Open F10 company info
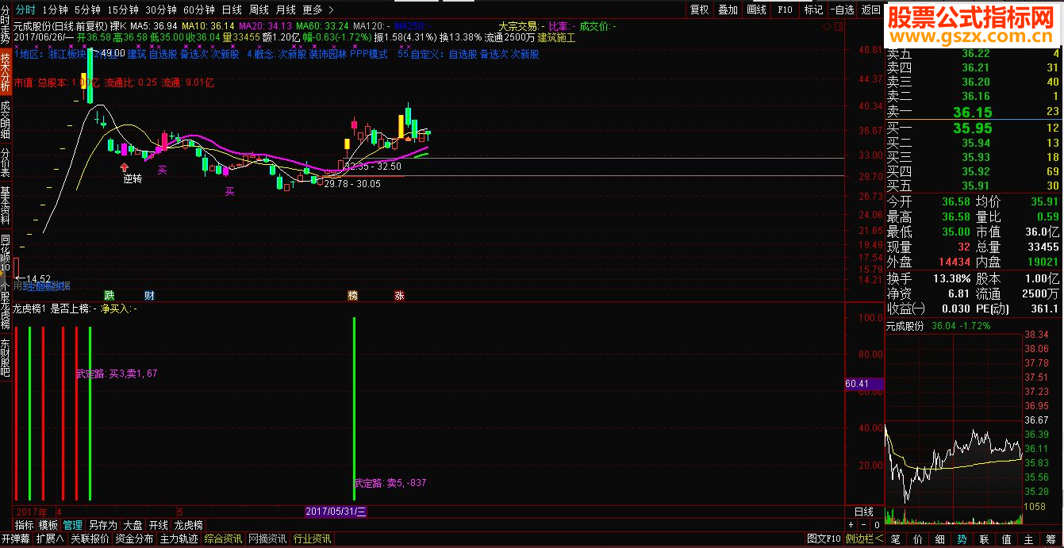The width and height of the screenshot is (1064, 548). click(786, 10)
